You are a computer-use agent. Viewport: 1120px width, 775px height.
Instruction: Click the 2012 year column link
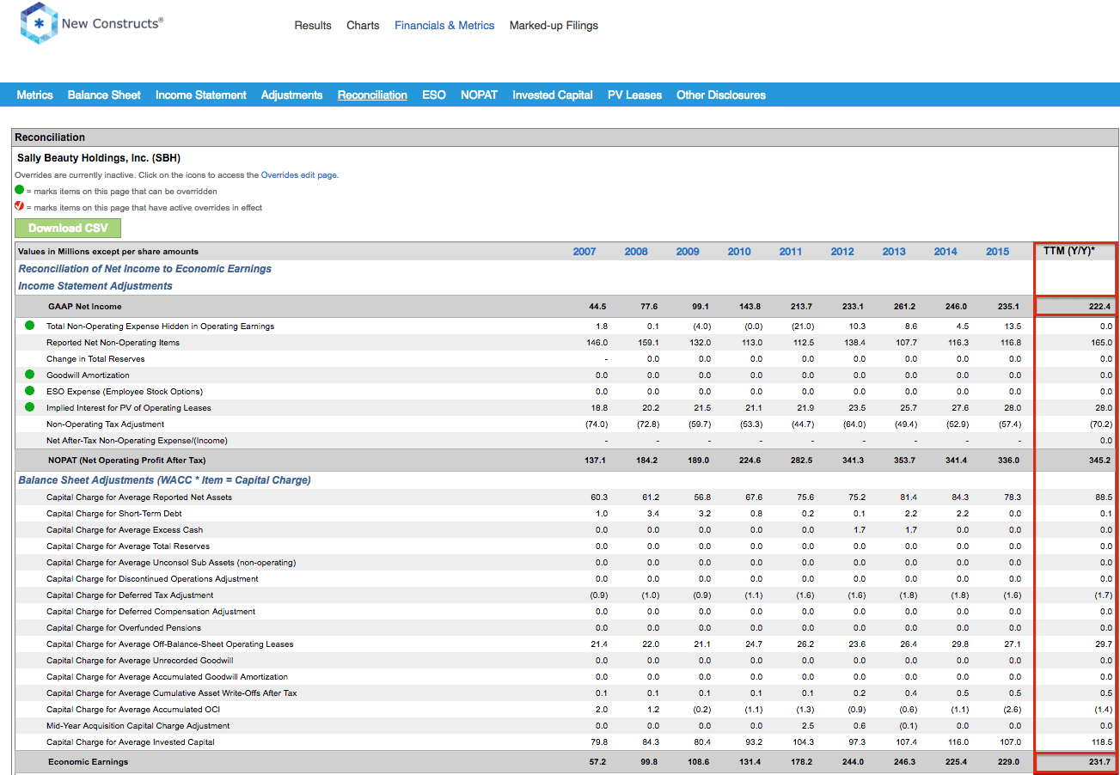(x=842, y=252)
